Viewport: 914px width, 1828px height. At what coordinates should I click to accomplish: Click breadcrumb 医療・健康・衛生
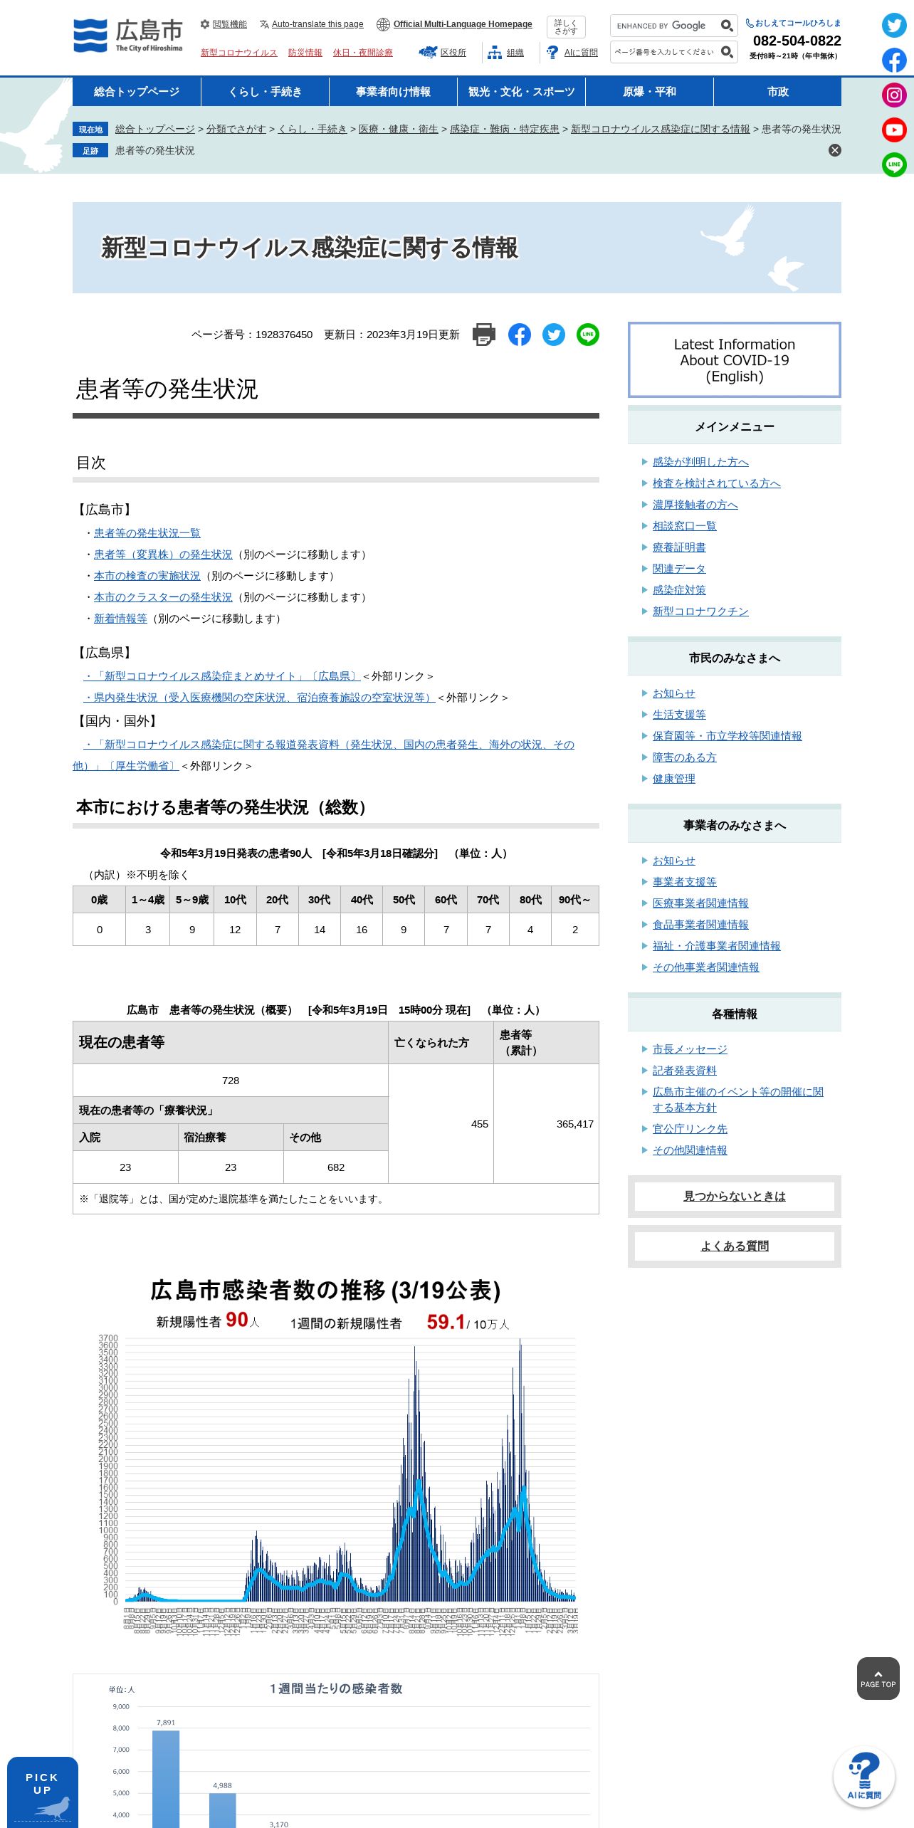pos(399,129)
